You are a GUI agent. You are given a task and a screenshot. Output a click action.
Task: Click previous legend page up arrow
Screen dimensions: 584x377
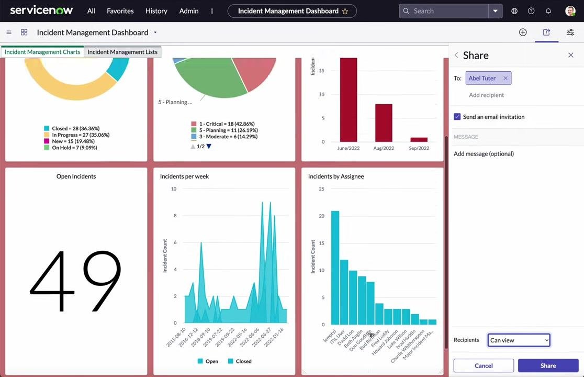click(193, 147)
